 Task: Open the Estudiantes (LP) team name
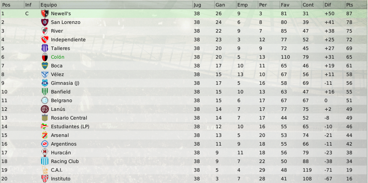tap(70, 126)
